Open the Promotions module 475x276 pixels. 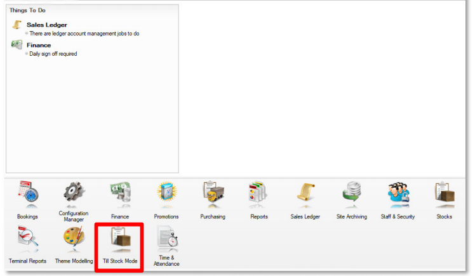(166, 200)
